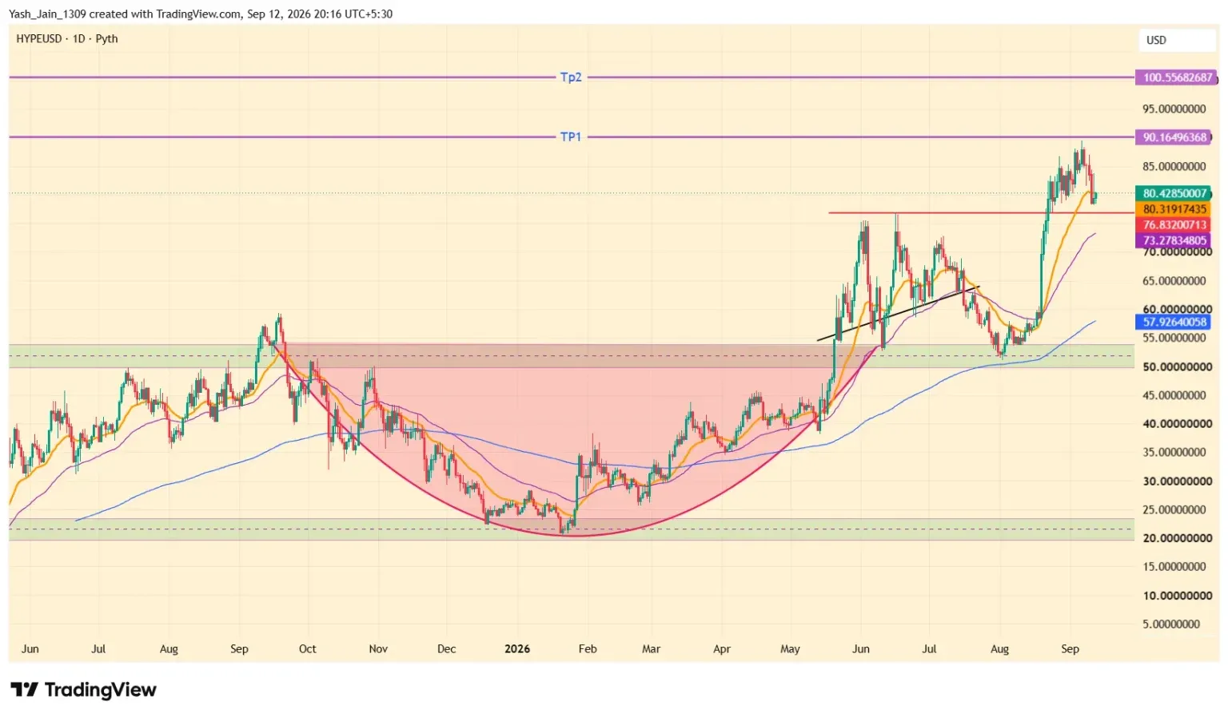Click the 95.00000000 price axis label

pyautogui.click(x=1174, y=109)
